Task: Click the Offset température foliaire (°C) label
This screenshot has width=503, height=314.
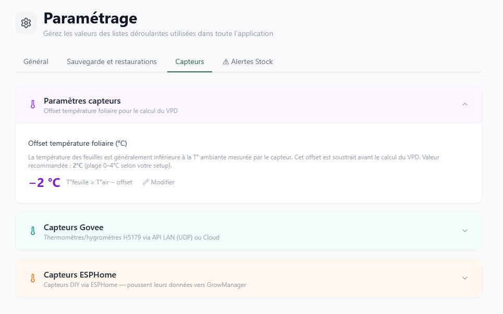Action: pyautogui.click(x=78, y=143)
